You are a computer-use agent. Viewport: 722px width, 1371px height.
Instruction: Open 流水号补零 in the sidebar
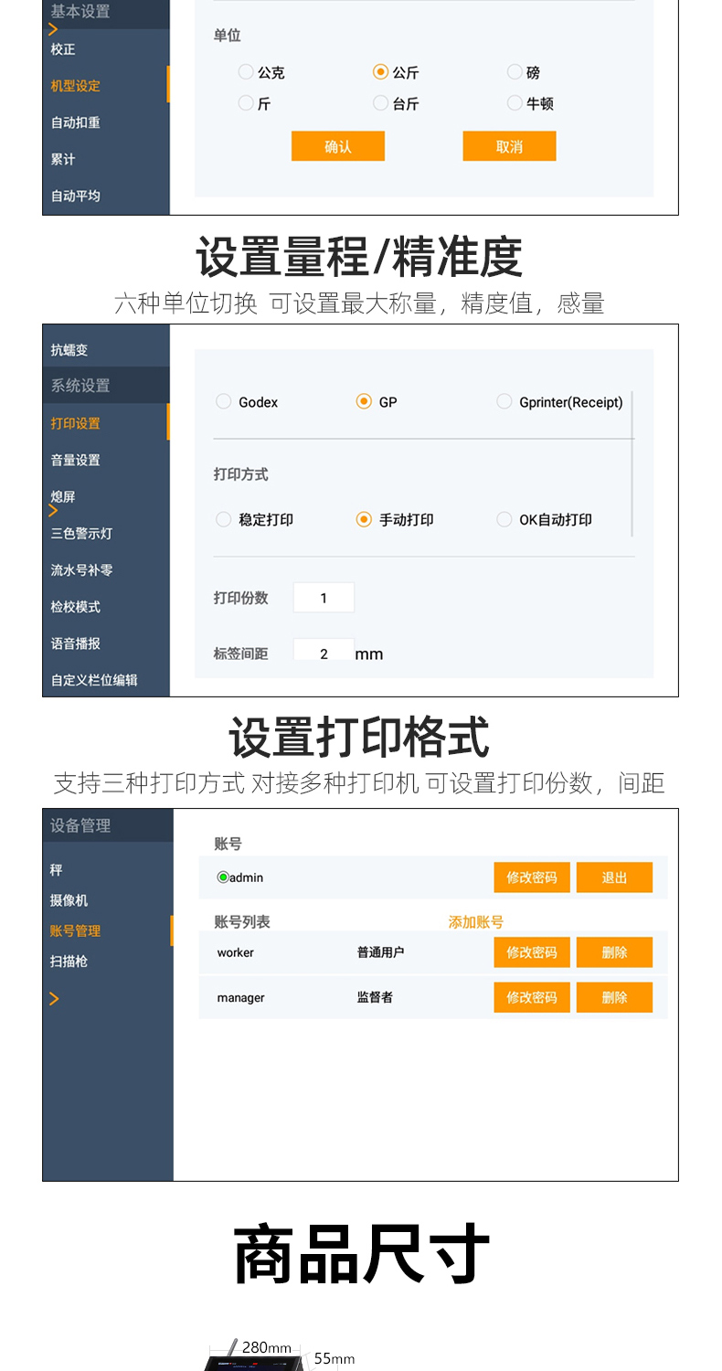[x=81, y=569]
